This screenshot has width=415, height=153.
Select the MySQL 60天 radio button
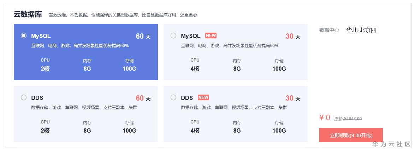(x=24, y=36)
